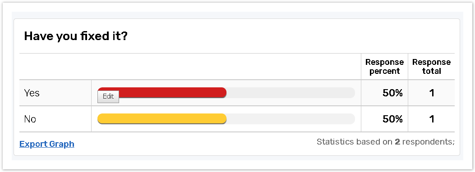Select the No answer label
The height and width of the screenshot is (172, 475).
point(30,119)
